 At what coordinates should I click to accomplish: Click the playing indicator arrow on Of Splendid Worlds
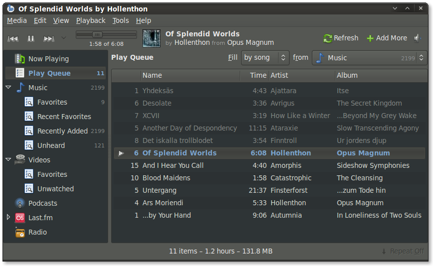121,153
